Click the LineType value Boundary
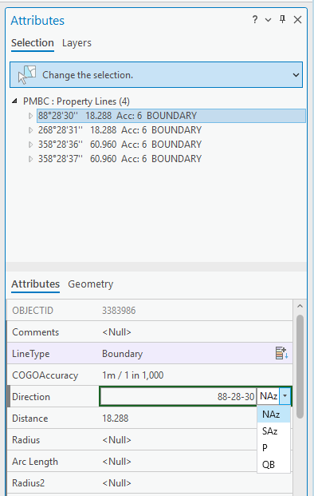 pyautogui.click(x=122, y=354)
